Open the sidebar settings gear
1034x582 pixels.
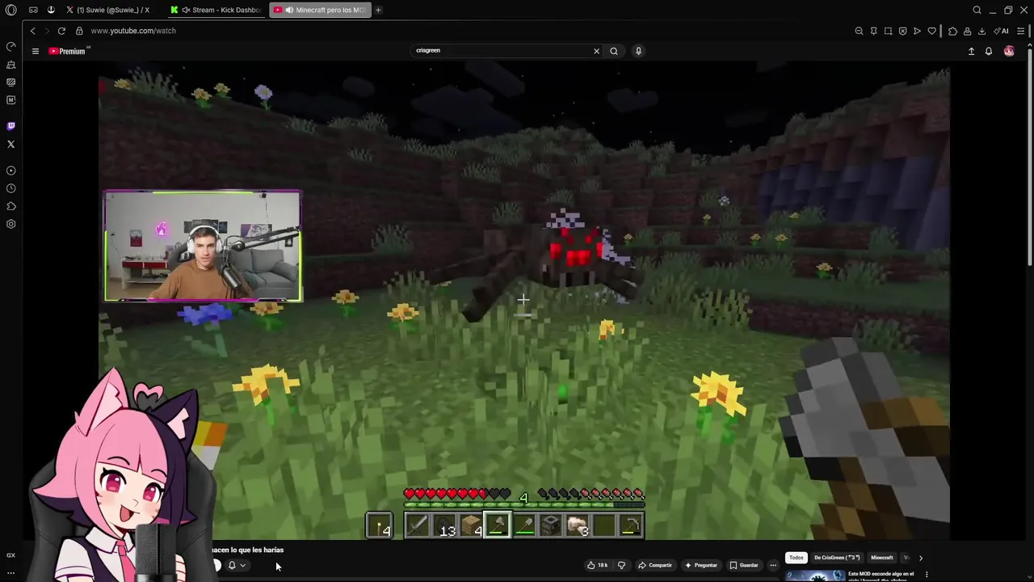pyautogui.click(x=11, y=224)
